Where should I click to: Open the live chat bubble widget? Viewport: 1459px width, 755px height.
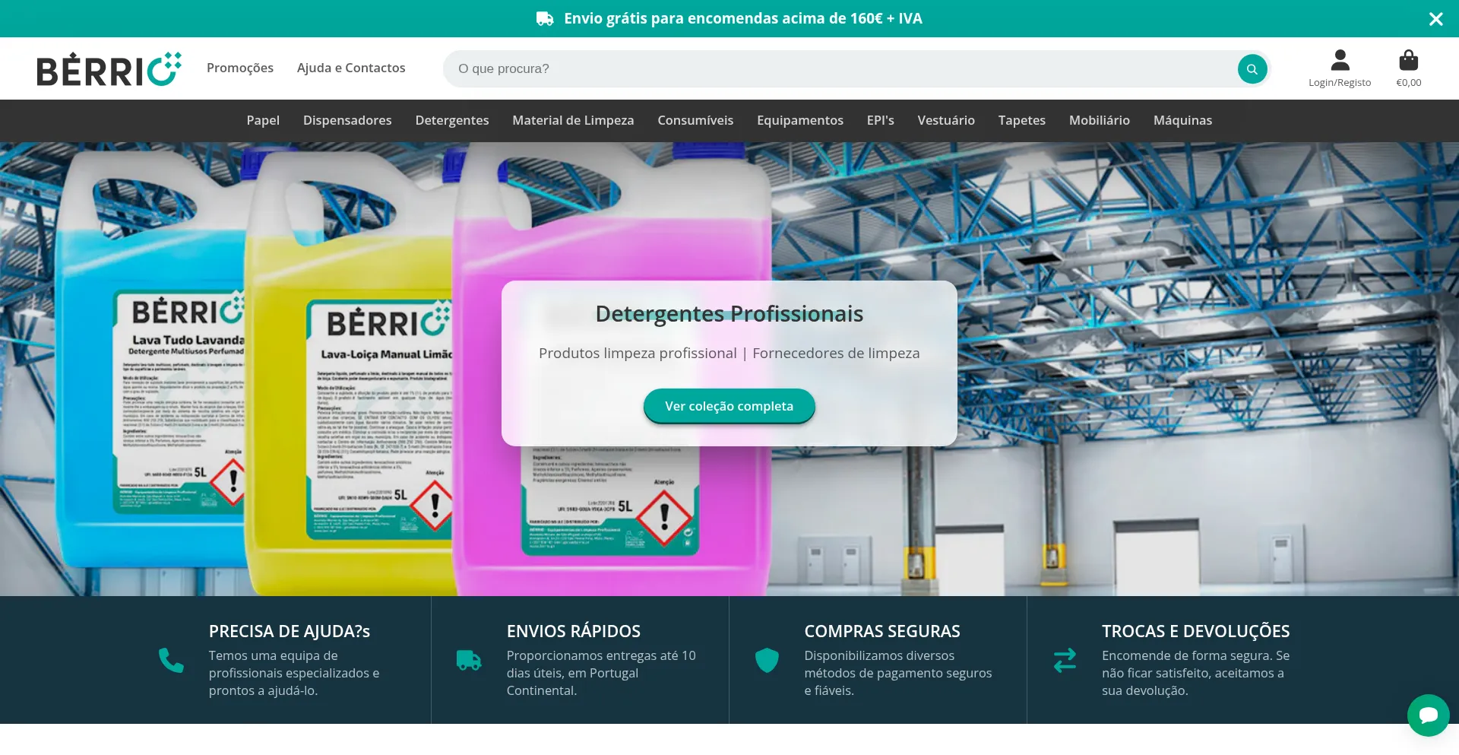tap(1428, 715)
